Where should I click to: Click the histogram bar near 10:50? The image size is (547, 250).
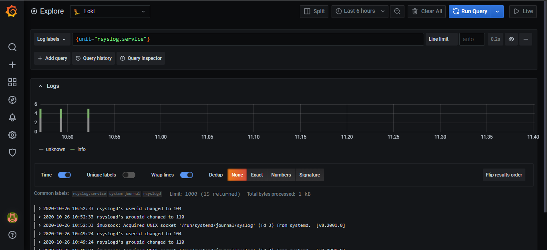[x=61, y=120]
